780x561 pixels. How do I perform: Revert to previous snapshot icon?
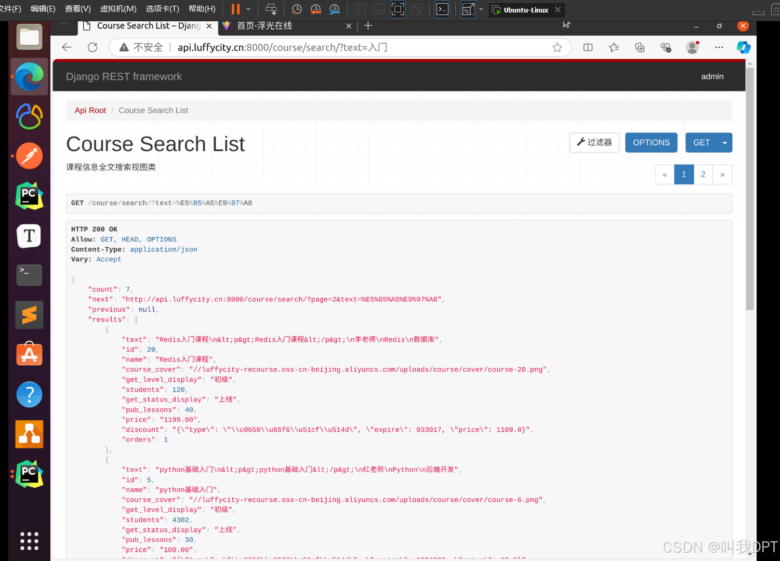point(315,9)
